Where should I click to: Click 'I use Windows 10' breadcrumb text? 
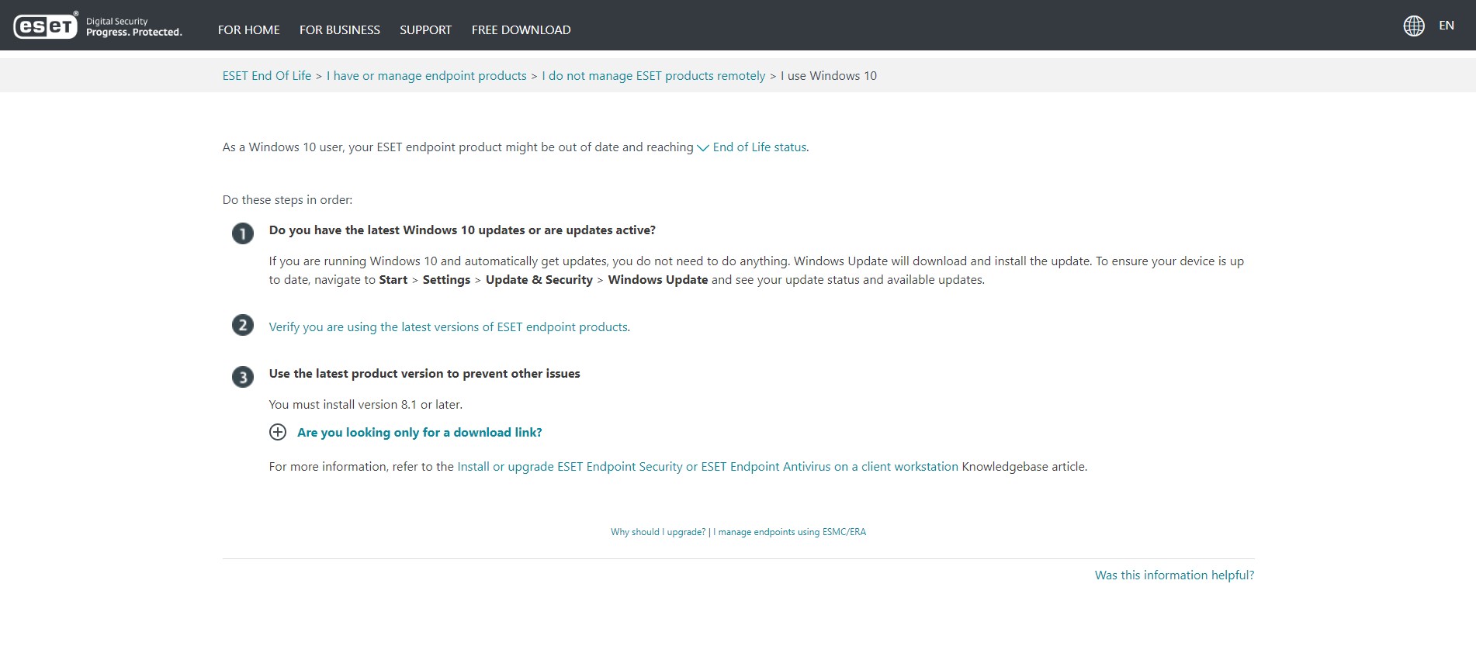point(829,75)
